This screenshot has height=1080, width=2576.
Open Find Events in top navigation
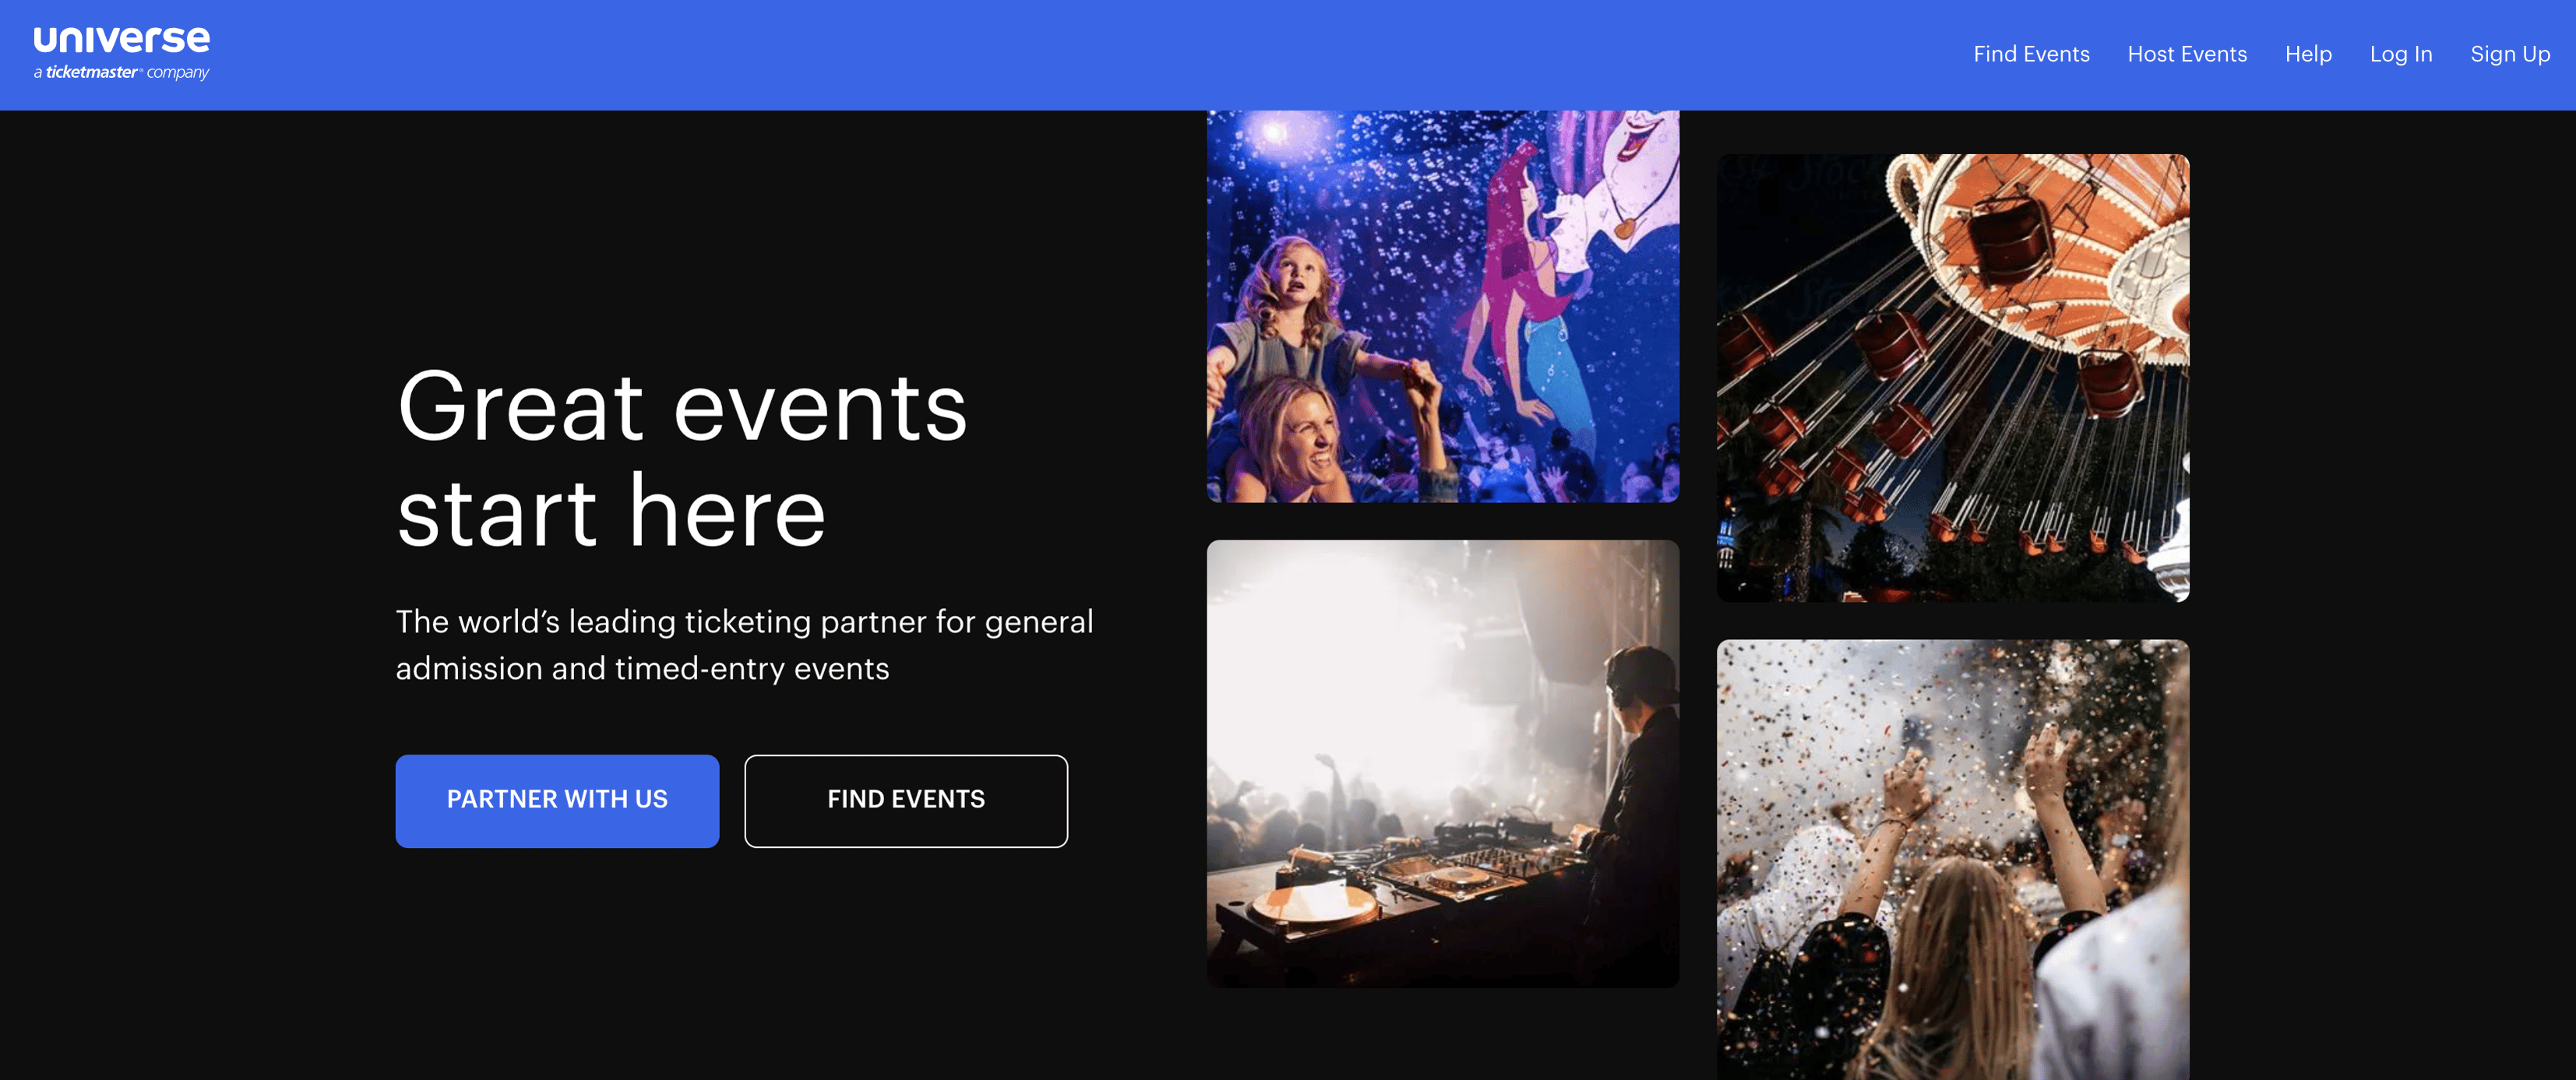coord(2031,54)
